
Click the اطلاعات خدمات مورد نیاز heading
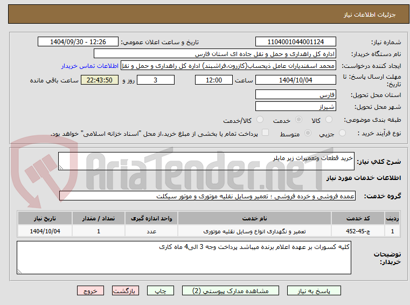click(364, 178)
